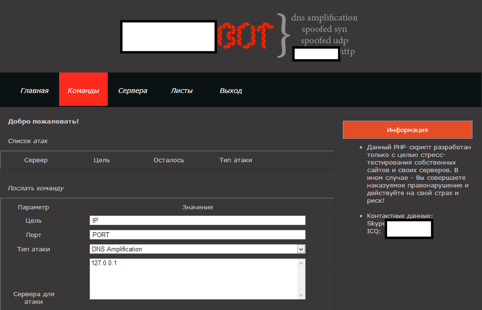Screen dimensions: 482x310
Task: Select the Осталось column header
Action: click(x=169, y=160)
